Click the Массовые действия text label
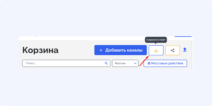Screen dimensions: 212x106 167,63
